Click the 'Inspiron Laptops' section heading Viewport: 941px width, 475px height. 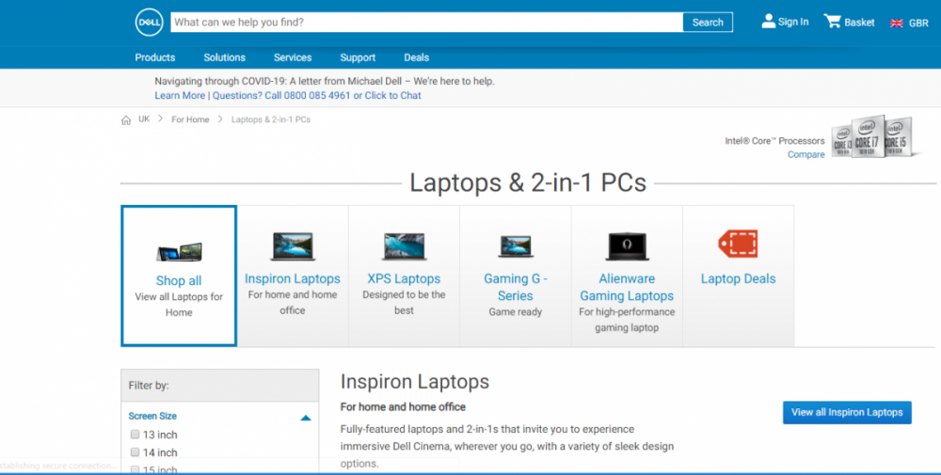pos(415,382)
